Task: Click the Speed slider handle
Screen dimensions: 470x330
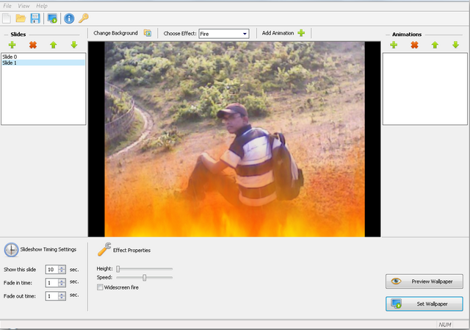Action: (x=145, y=277)
